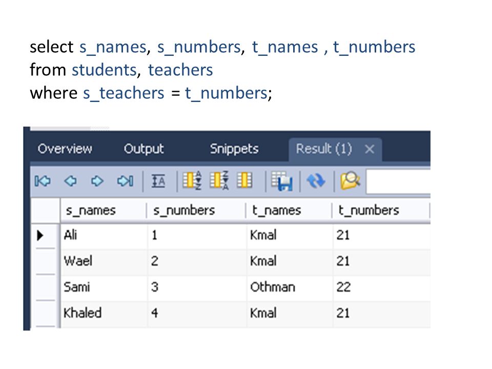Click row selector beside Khaled
492x369 pixels.
pos(45,314)
